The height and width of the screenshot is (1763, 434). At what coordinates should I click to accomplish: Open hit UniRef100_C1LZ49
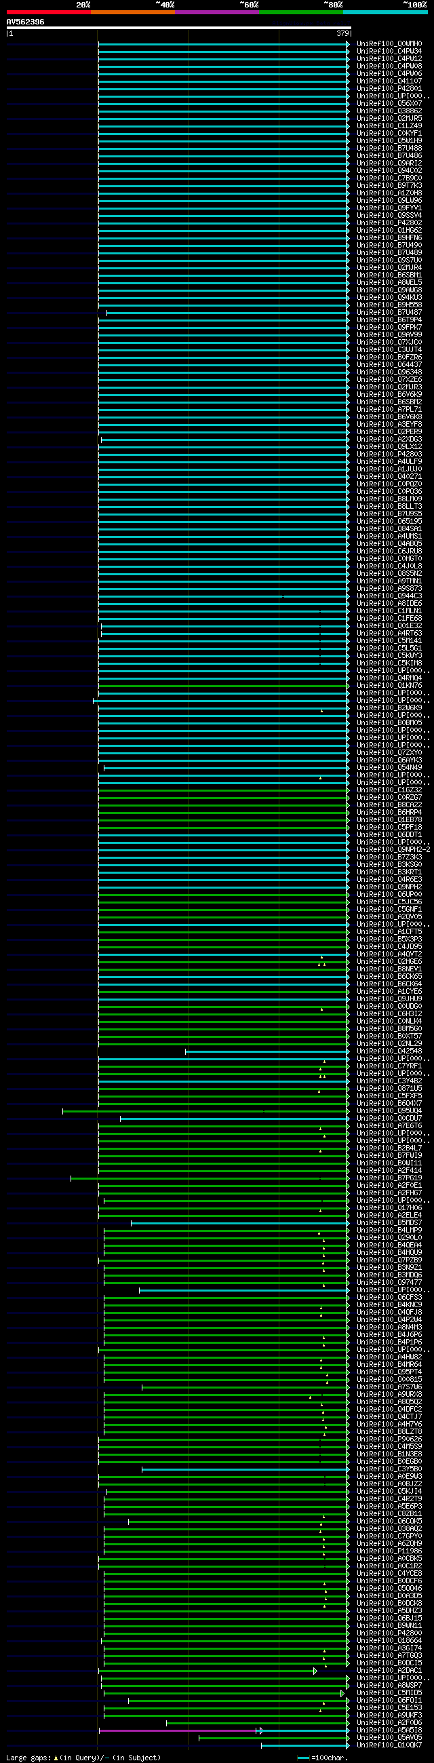(389, 126)
